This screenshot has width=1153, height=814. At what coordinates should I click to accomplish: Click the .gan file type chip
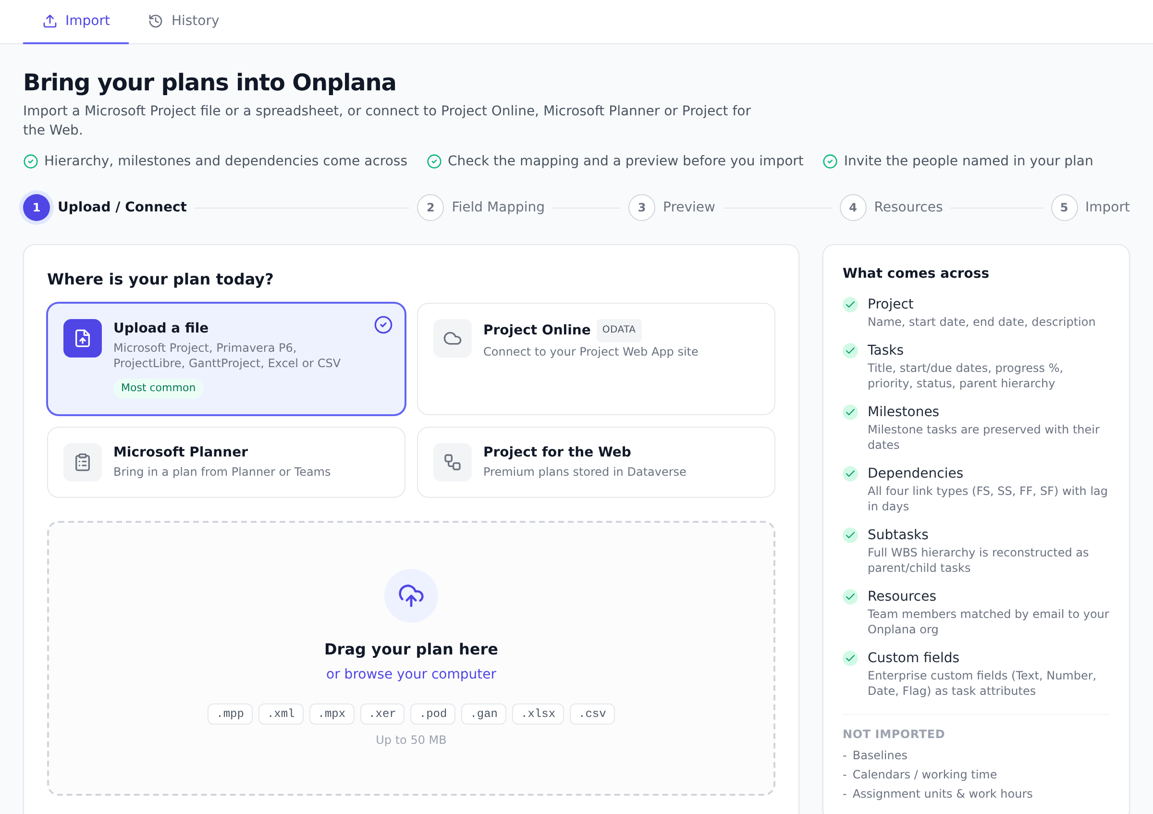pos(484,714)
